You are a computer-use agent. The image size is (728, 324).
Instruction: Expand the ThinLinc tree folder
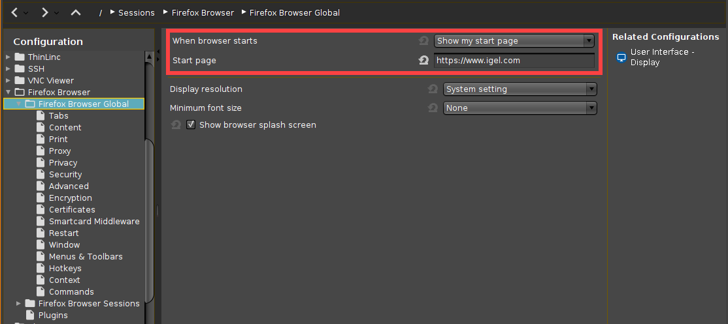click(x=8, y=57)
